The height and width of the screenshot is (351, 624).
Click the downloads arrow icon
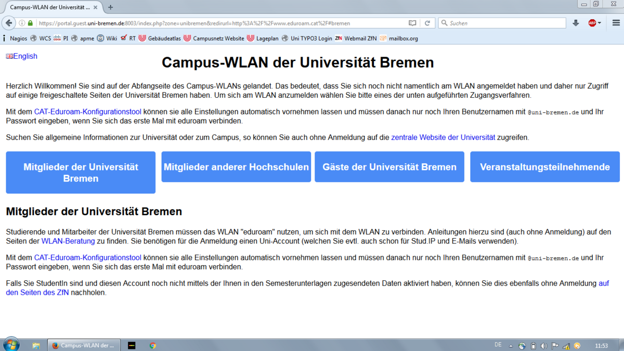[576, 23]
